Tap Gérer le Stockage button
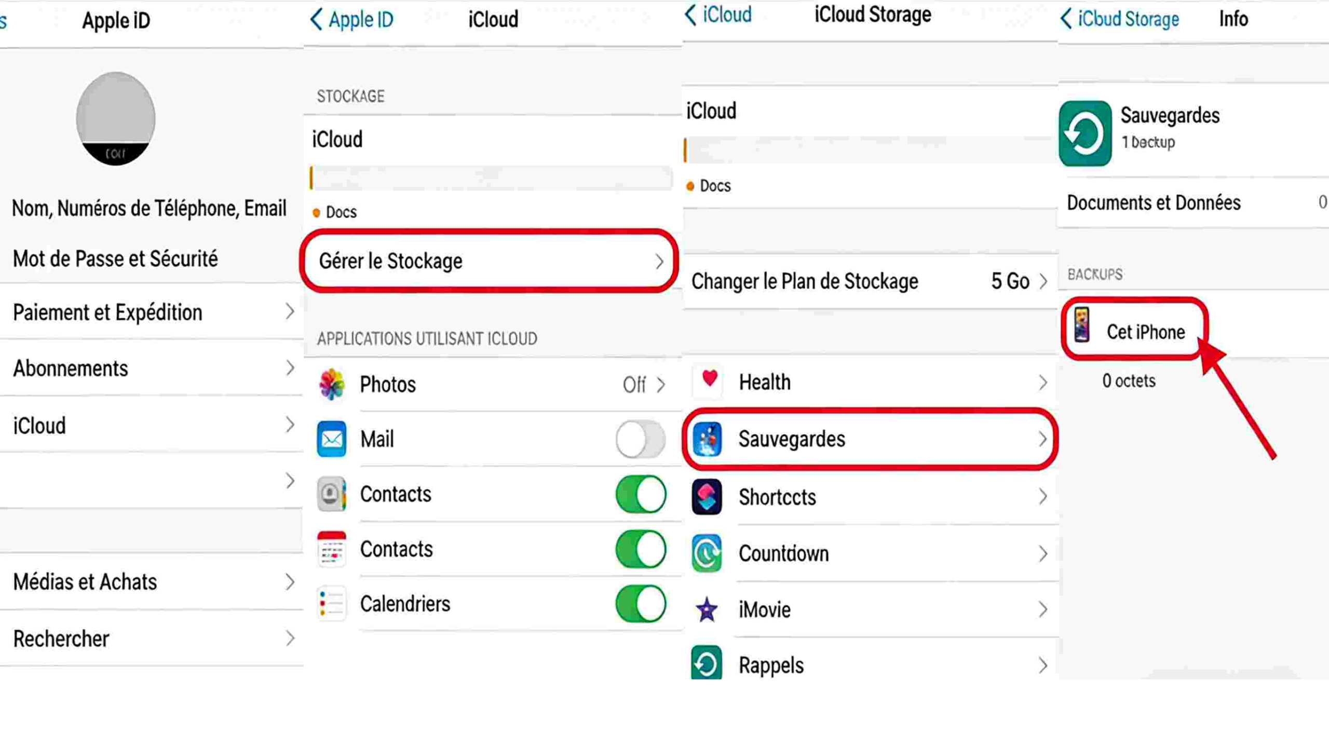Viewport: 1329px width, 747px height. pos(489,261)
